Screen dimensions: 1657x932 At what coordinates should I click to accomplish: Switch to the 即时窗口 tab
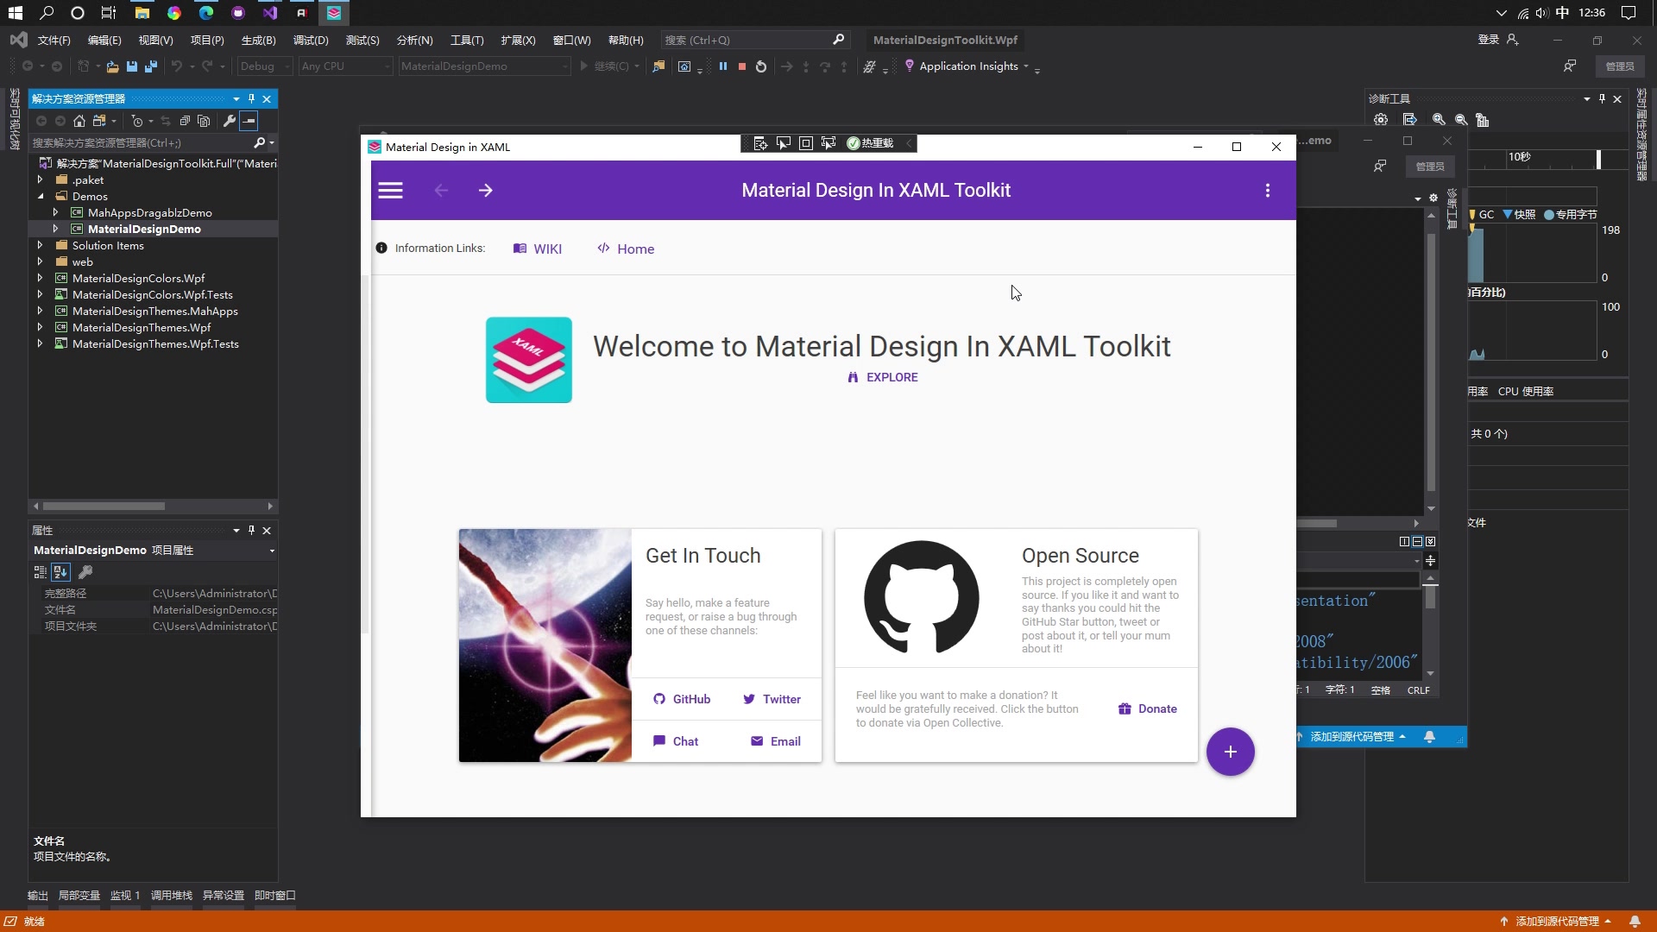click(274, 896)
